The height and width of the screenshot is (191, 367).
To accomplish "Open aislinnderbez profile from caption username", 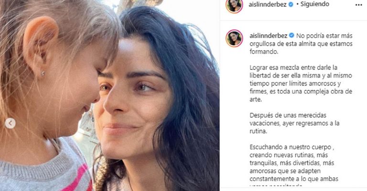I will [x=269, y=35].
